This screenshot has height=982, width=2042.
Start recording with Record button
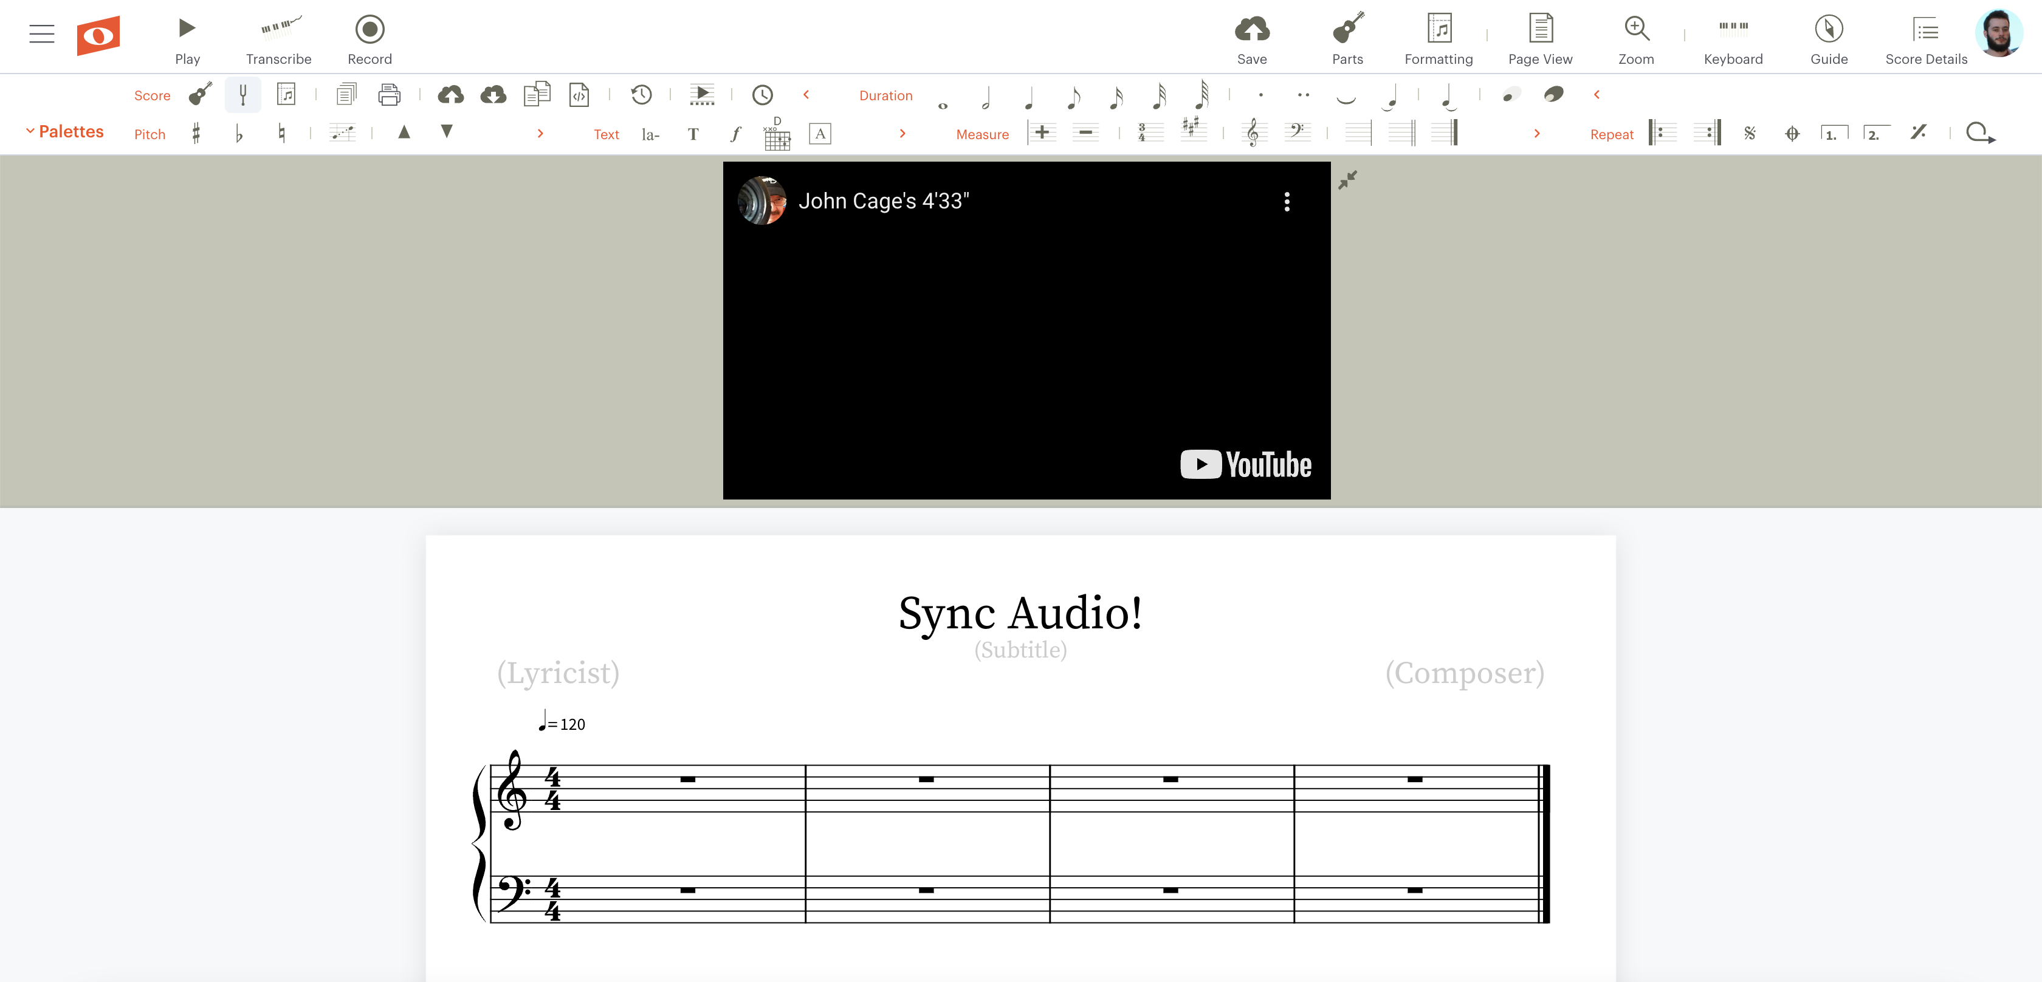pos(370,39)
